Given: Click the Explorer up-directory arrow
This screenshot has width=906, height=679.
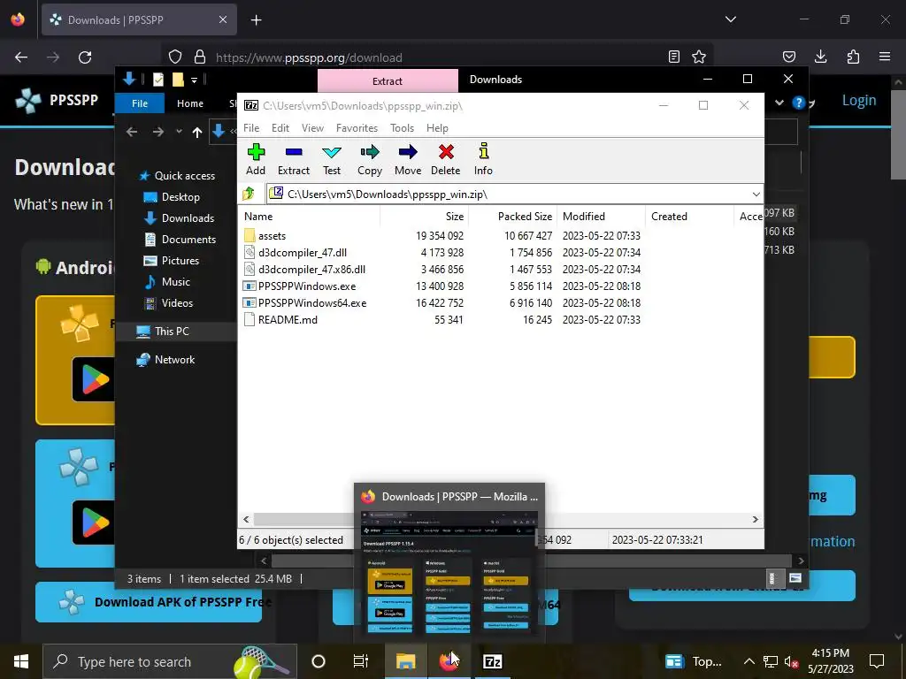Looking at the screenshot, I should (197, 133).
